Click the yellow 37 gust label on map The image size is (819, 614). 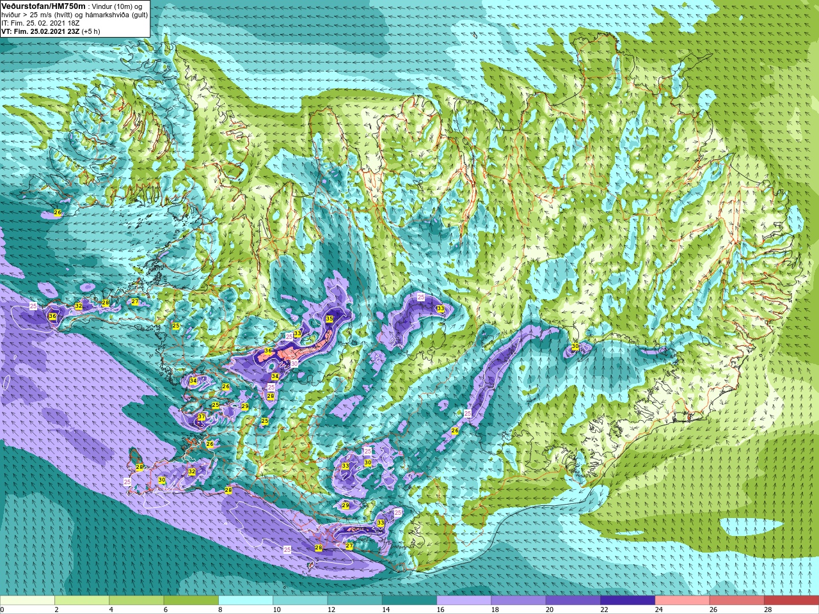pyautogui.click(x=202, y=417)
